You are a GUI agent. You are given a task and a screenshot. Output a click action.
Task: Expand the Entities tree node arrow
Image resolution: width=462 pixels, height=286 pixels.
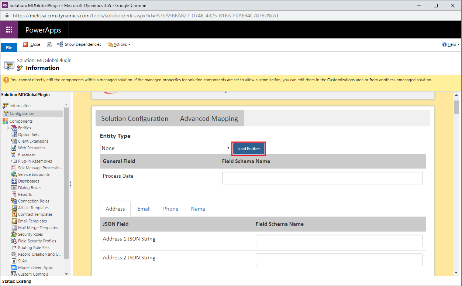(x=8, y=128)
